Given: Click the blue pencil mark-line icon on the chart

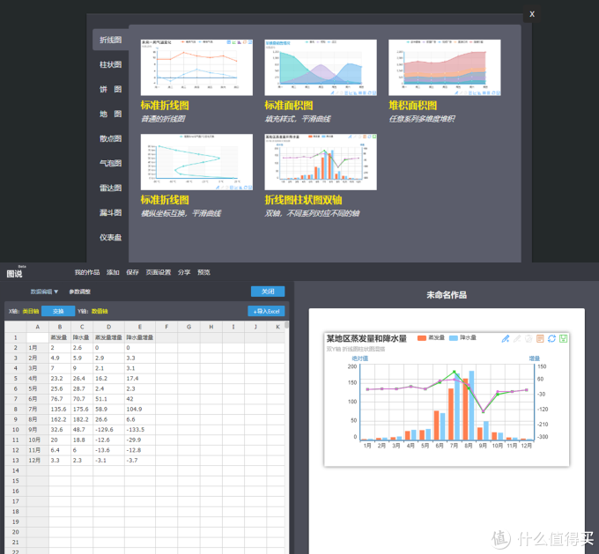Looking at the screenshot, I should (506, 338).
